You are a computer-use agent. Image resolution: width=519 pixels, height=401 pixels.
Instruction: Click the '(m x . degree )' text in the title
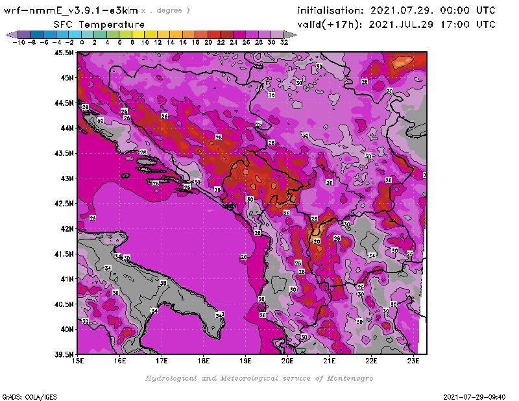(159, 10)
